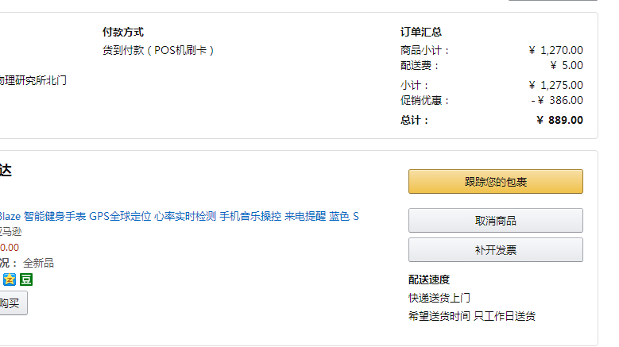
Task: Click the 跟踪您的包裹 button
Action: pyautogui.click(x=495, y=182)
